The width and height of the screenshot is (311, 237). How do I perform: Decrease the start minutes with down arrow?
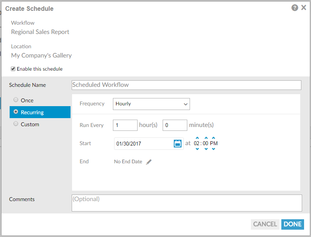[206, 149]
